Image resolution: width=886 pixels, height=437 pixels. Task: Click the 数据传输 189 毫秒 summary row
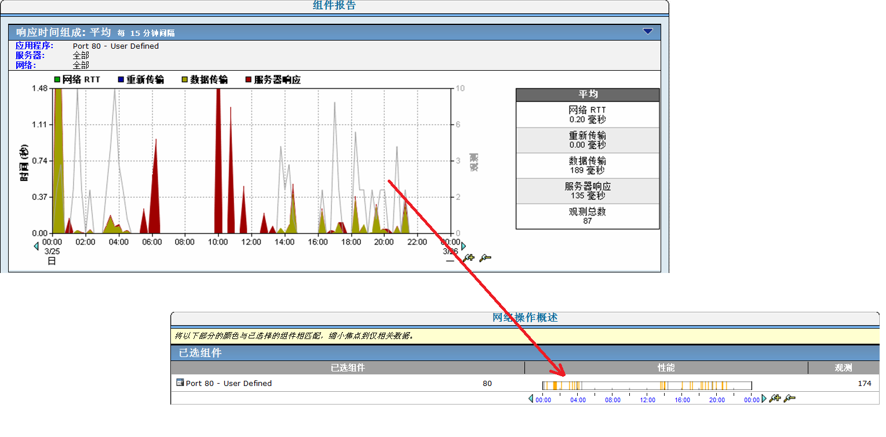coord(588,166)
